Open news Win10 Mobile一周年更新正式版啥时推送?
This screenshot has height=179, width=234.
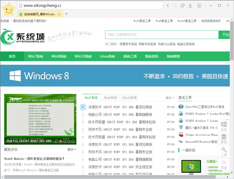(x=34, y=159)
